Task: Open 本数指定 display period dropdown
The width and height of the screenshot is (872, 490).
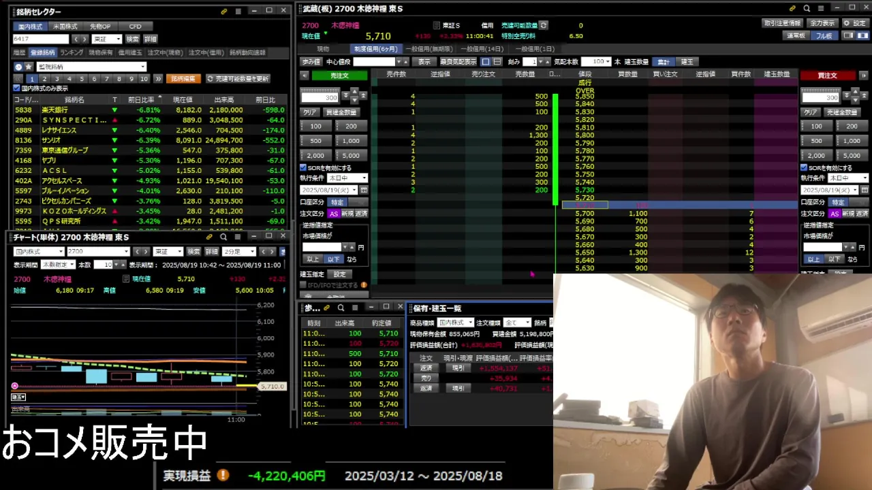Action: (58, 265)
